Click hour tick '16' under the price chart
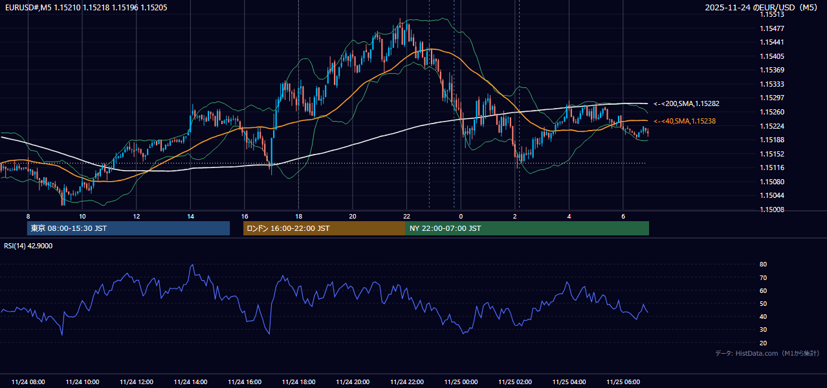Image resolution: width=827 pixels, height=388 pixels. point(245,216)
